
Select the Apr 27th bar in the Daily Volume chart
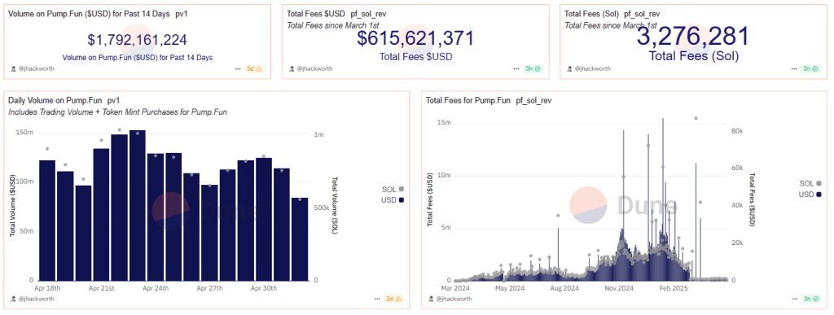point(209,233)
